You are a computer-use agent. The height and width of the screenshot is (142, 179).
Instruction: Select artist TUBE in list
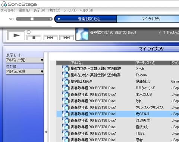tap(140, 133)
